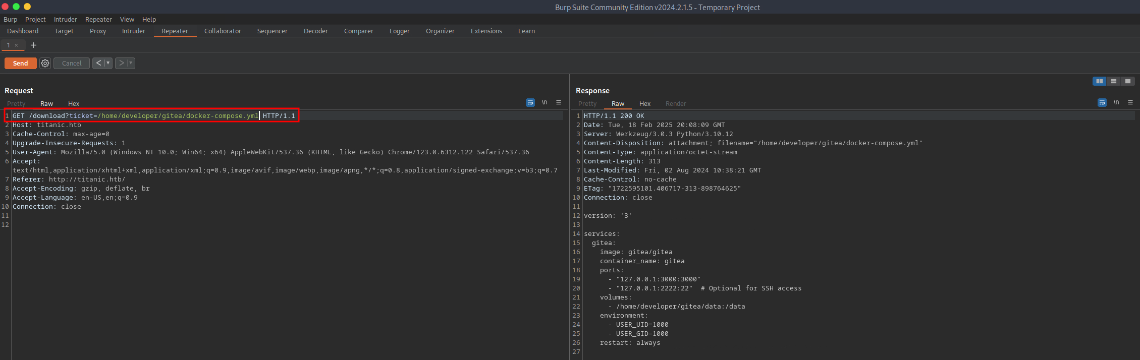Switch to the Learn tab
Viewport: 1140px width, 360px height.
[x=526, y=31]
